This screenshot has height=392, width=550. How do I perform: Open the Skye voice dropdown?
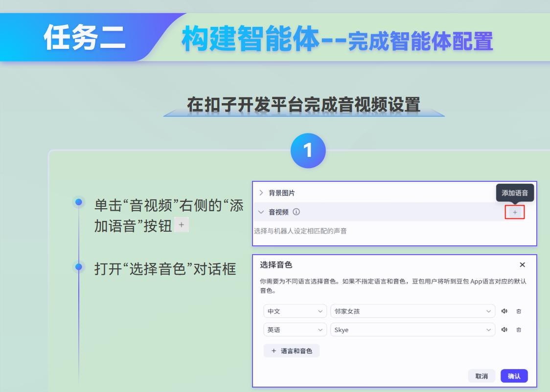[412, 329]
